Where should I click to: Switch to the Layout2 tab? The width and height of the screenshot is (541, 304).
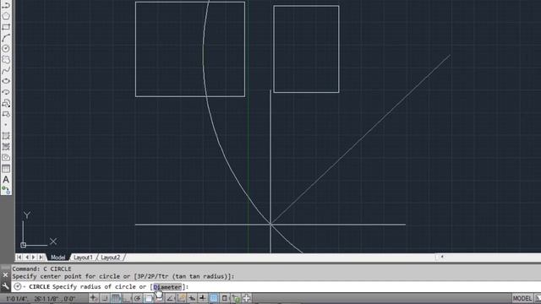(x=111, y=258)
